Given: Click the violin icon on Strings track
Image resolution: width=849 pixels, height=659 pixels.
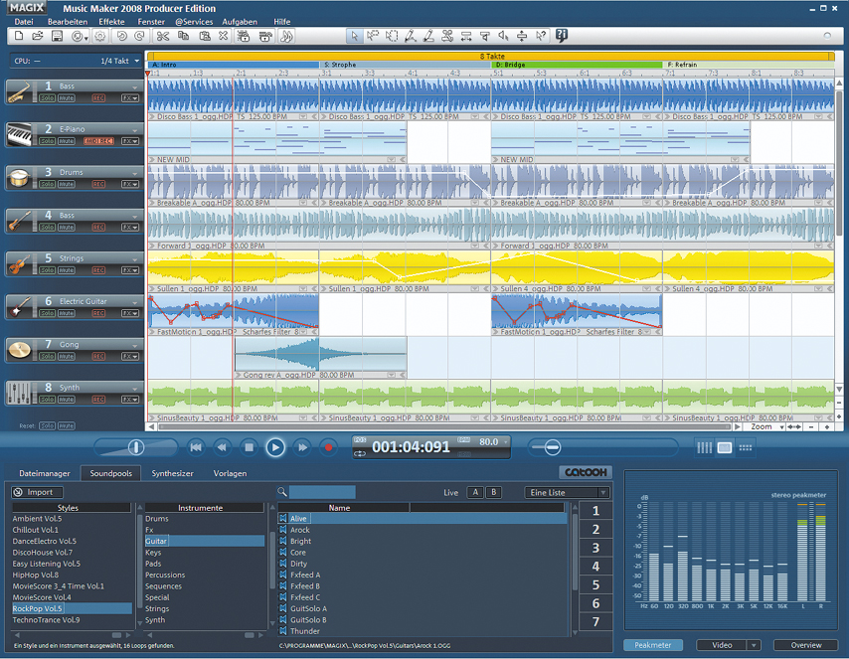Looking at the screenshot, I should [19, 264].
